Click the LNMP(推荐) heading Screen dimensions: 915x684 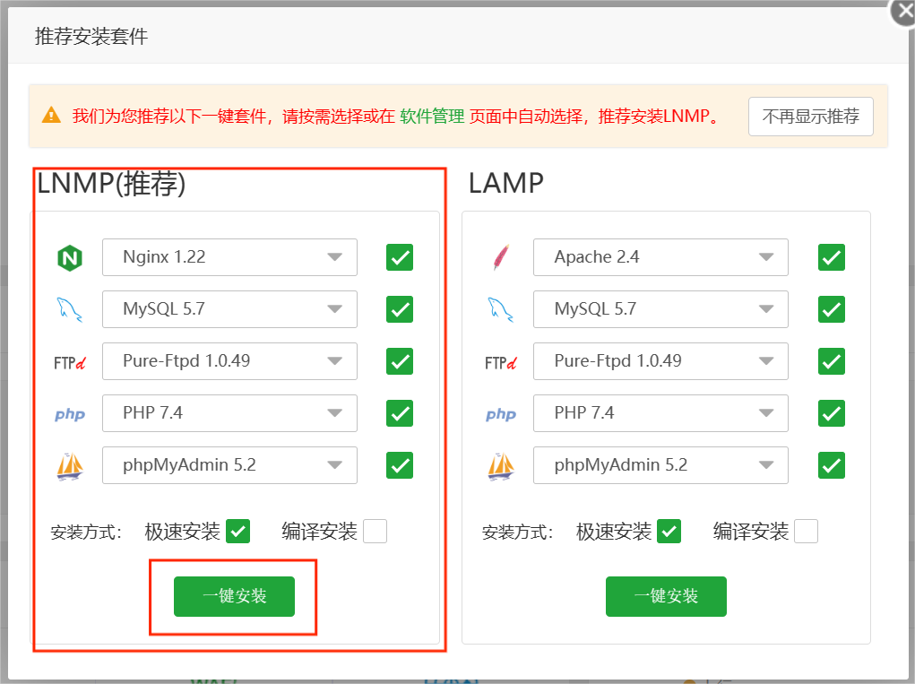click(x=111, y=183)
